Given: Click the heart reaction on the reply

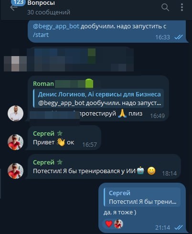Looking at the screenshot, I should click(109, 223).
